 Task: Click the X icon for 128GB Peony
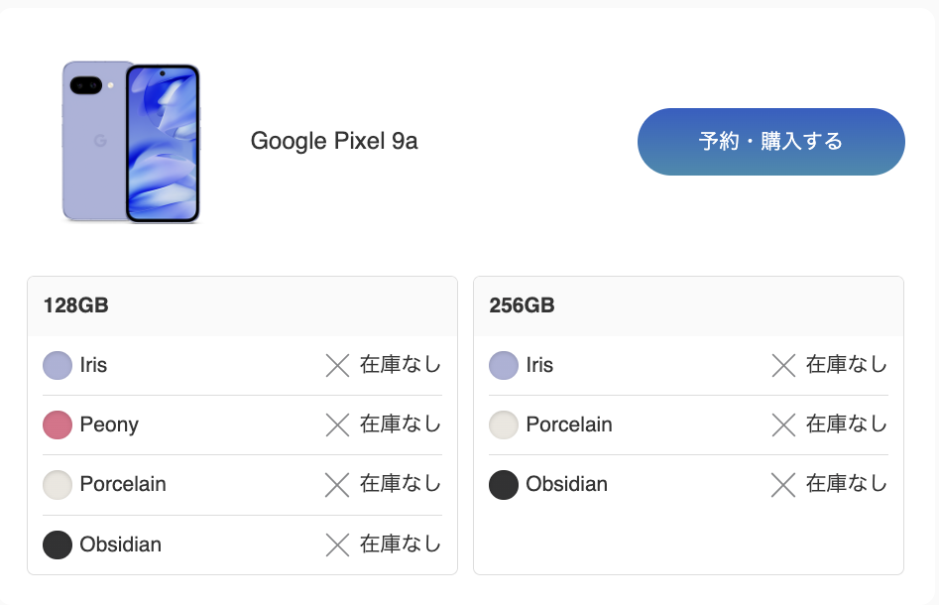coord(337,425)
